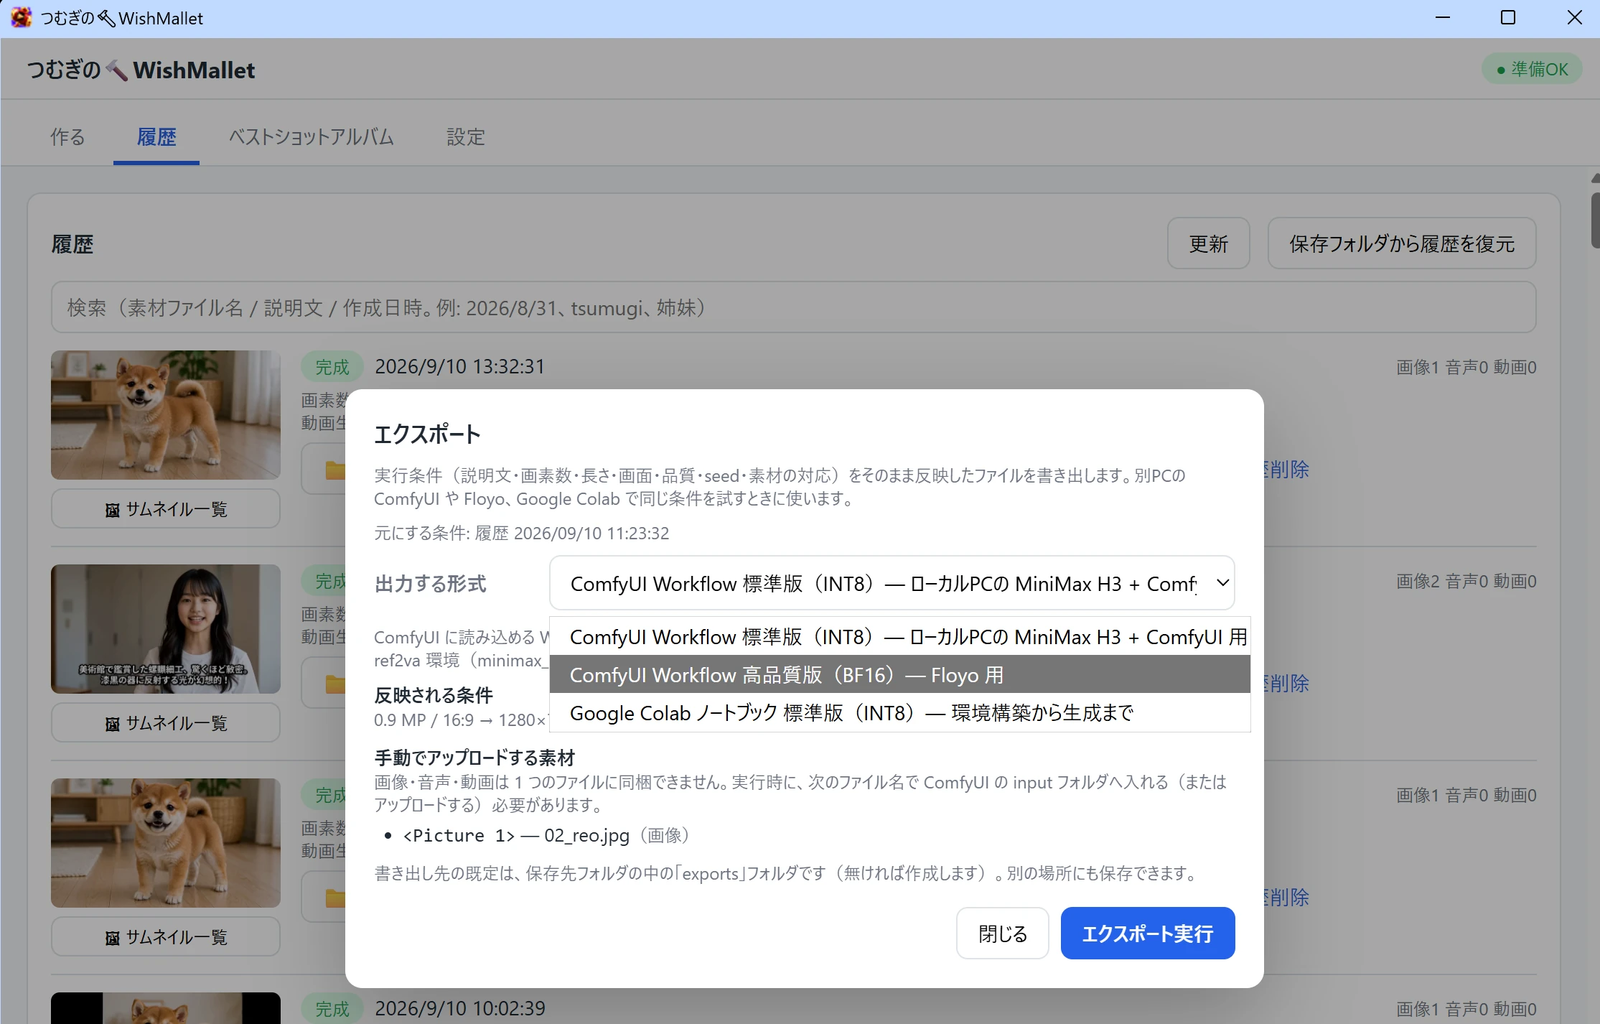Minimize the WishMallet window
Screen dimensions: 1600x1024
tap(1443, 18)
